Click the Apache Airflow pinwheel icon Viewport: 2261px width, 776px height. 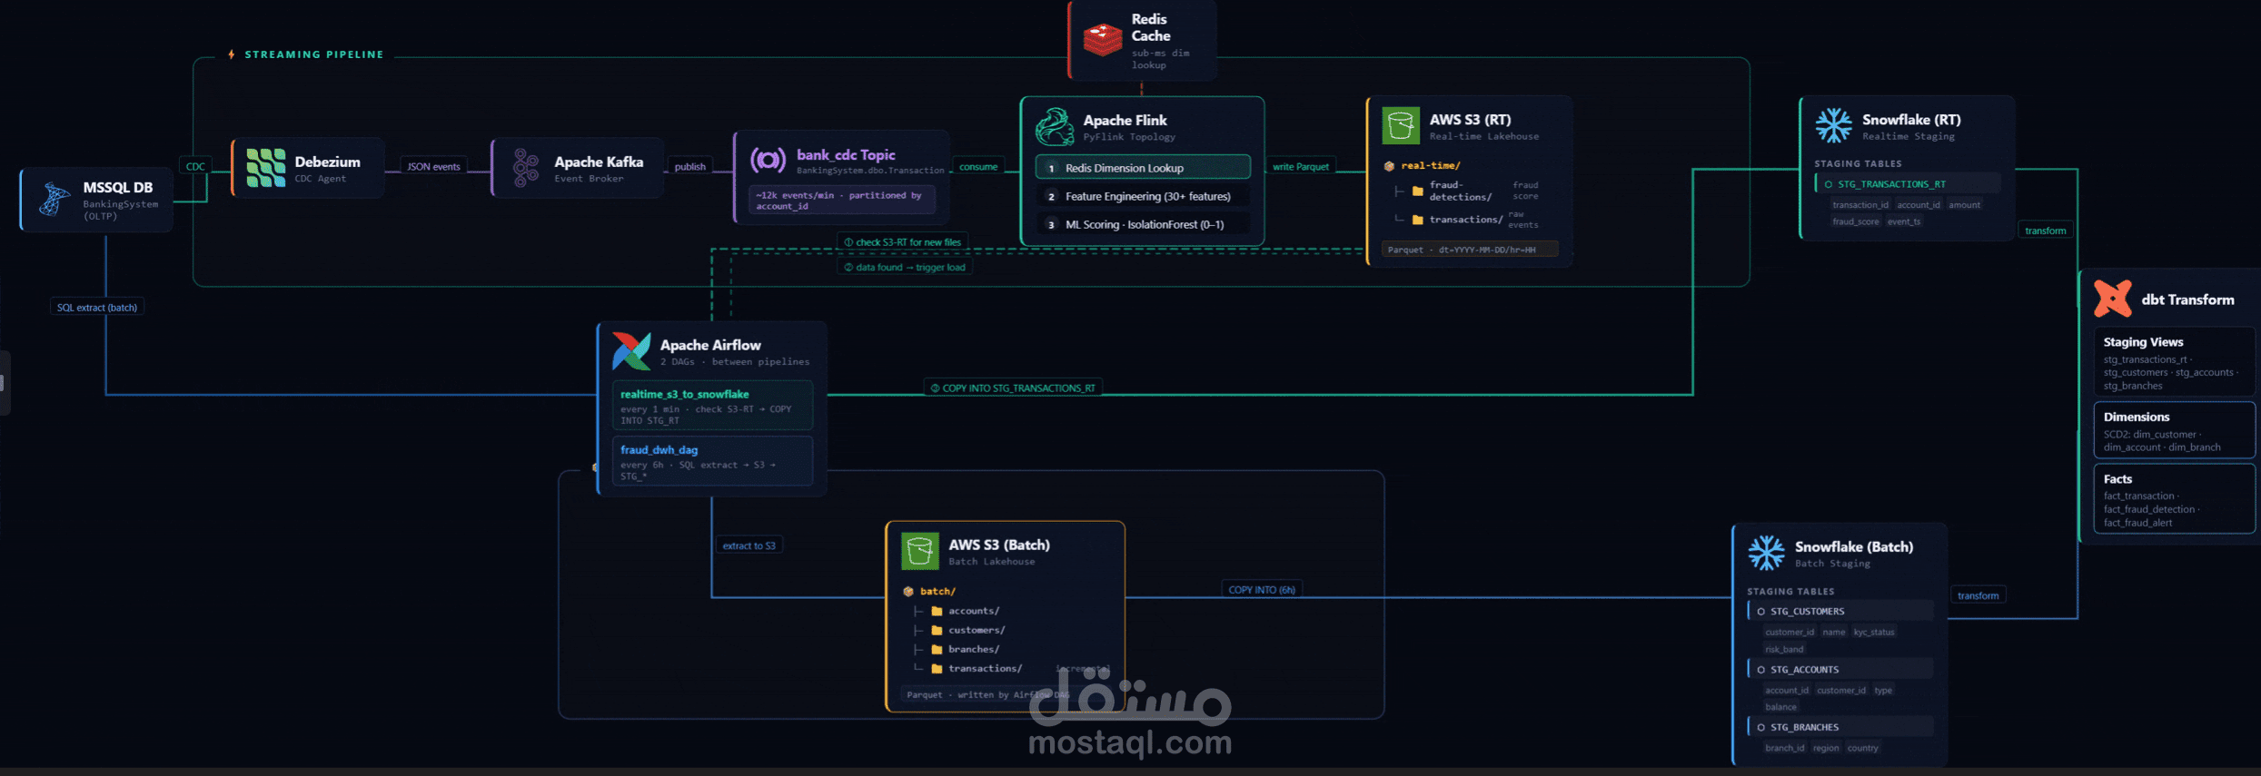tap(630, 351)
